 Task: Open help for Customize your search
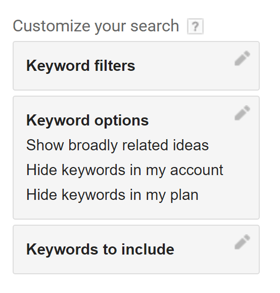point(195,26)
